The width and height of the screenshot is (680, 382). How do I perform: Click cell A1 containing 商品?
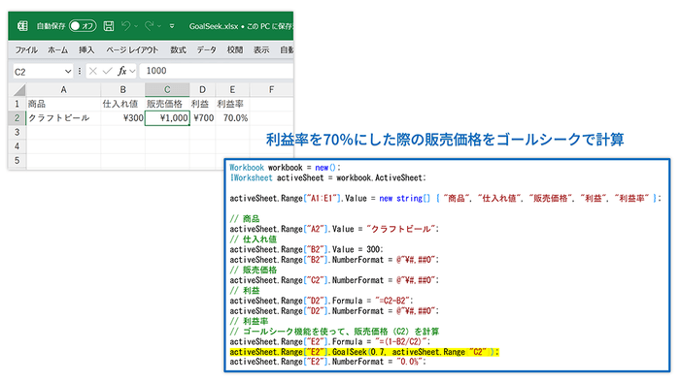[x=63, y=104]
